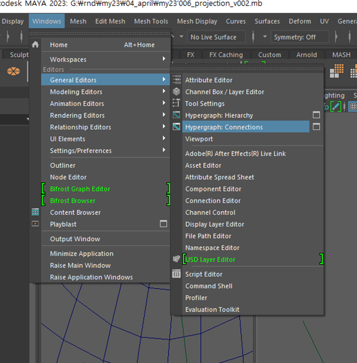Click the Attribute Editor icon

click(x=177, y=79)
